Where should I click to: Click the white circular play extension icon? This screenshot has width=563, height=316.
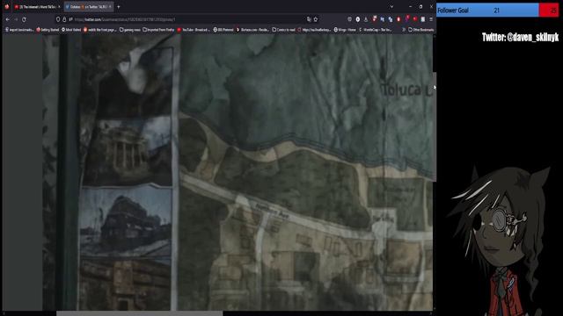pyautogui.click(x=358, y=19)
